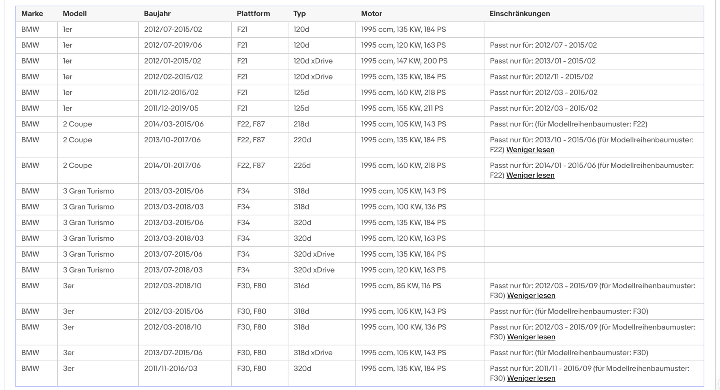Click Weniger lesen in the 225d row
Viewport: 720px width, 390px height.
tap(530, 175)
